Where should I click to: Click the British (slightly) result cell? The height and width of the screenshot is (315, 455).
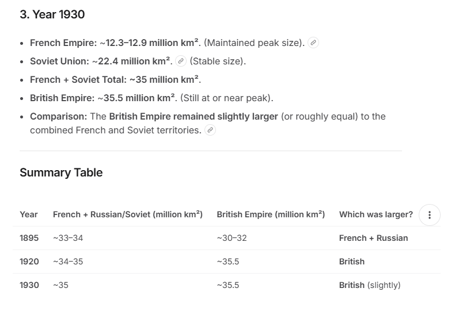(x=370, y=285)
